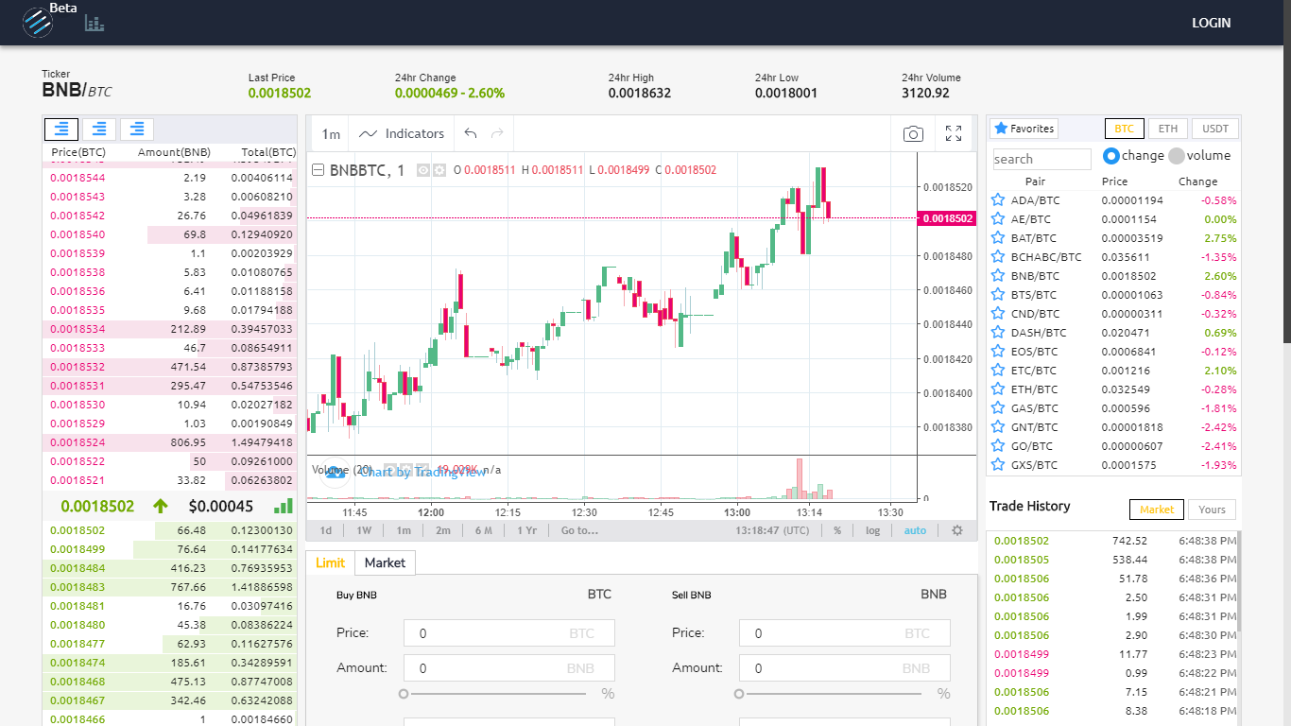The width and height of the screenshot is (1291, 726).
Task: Click the green depth bars icon
Action: click(x=284, y=506)
